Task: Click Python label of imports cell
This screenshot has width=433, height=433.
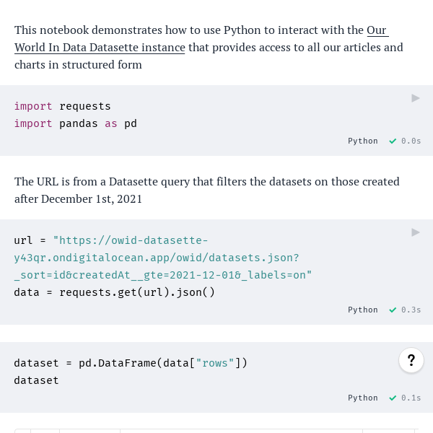Action: (x=362, y=141)
